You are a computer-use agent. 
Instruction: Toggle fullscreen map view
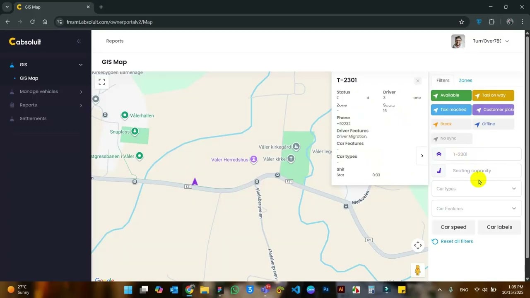point(102,82)
